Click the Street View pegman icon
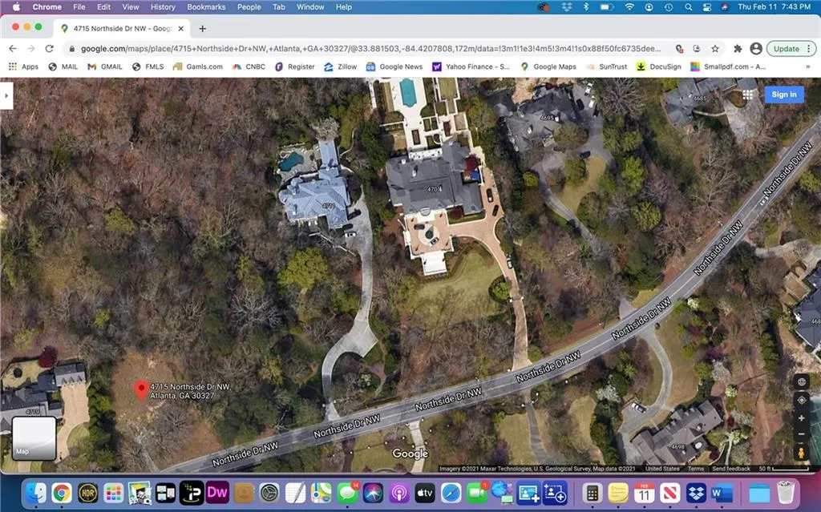 pos(801,453)
